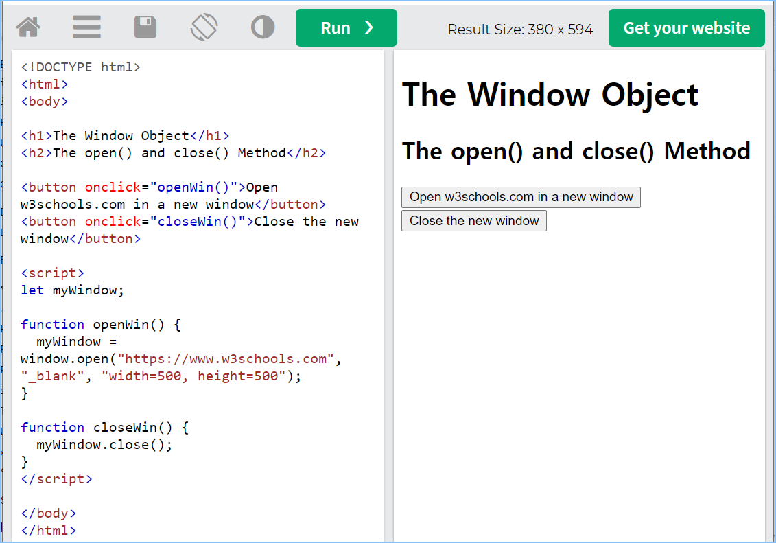776x543 pixels.
Task: Click the Get your website button
Action: click(x=686, y=28)
